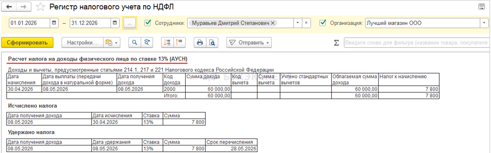Open print preview
This screenshot has width=491, height=153.
coord(212,43)
